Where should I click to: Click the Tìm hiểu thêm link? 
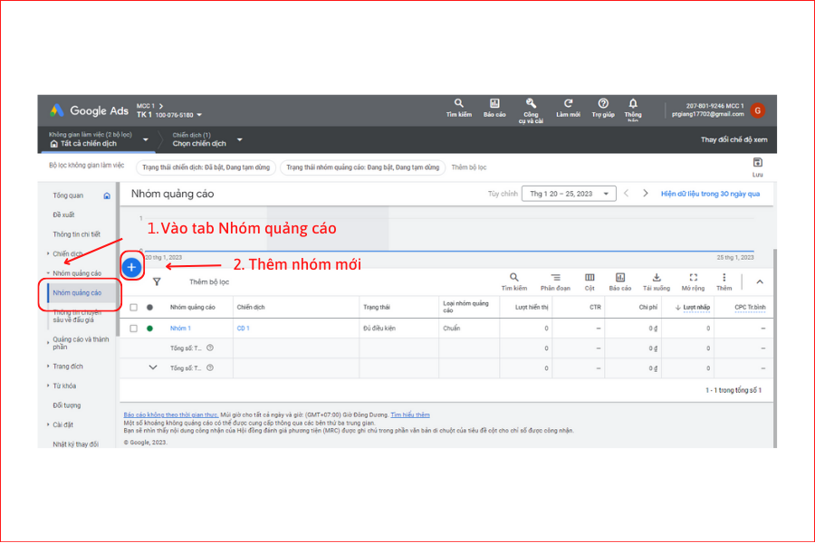click(410, 414)
